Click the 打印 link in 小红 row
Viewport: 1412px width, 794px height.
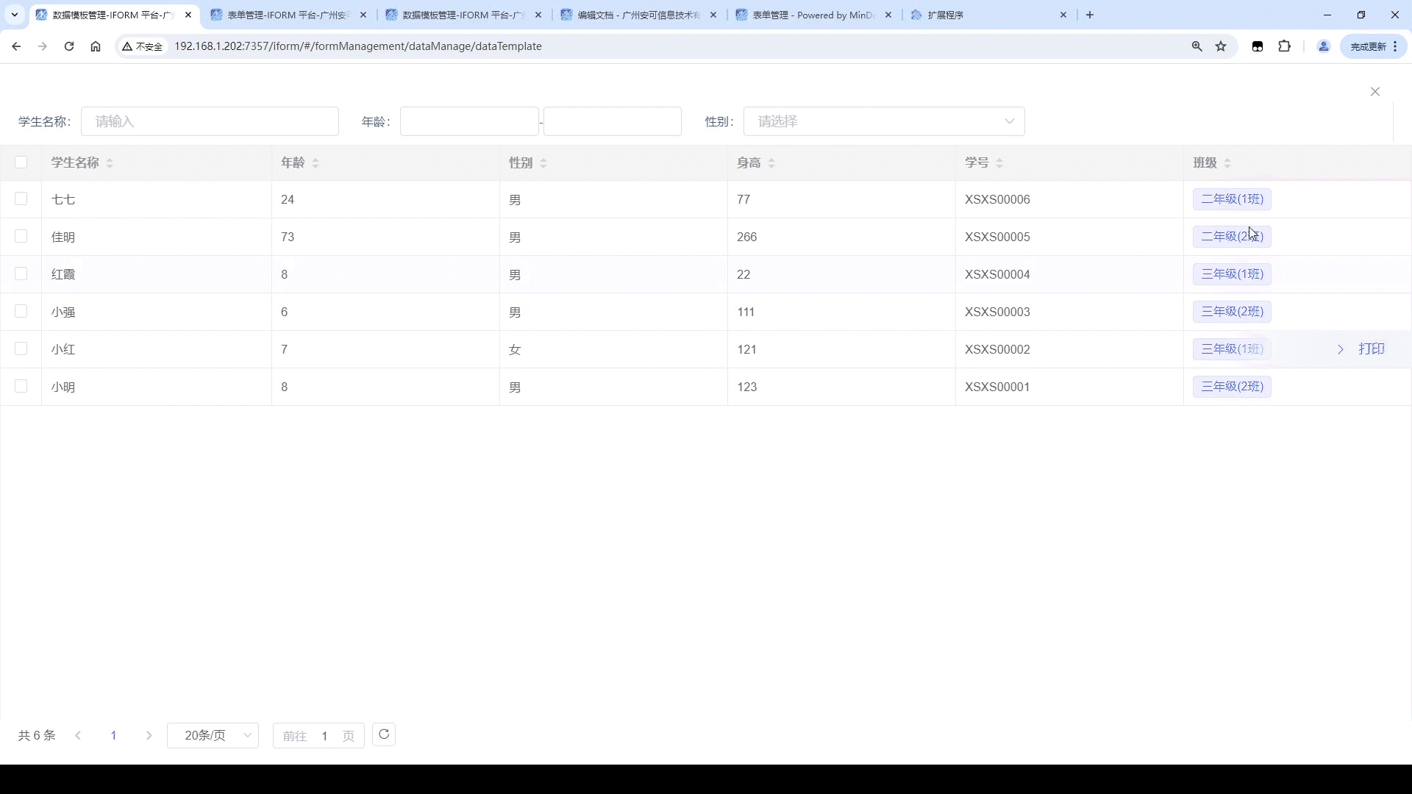click(x=1372, y=349)
